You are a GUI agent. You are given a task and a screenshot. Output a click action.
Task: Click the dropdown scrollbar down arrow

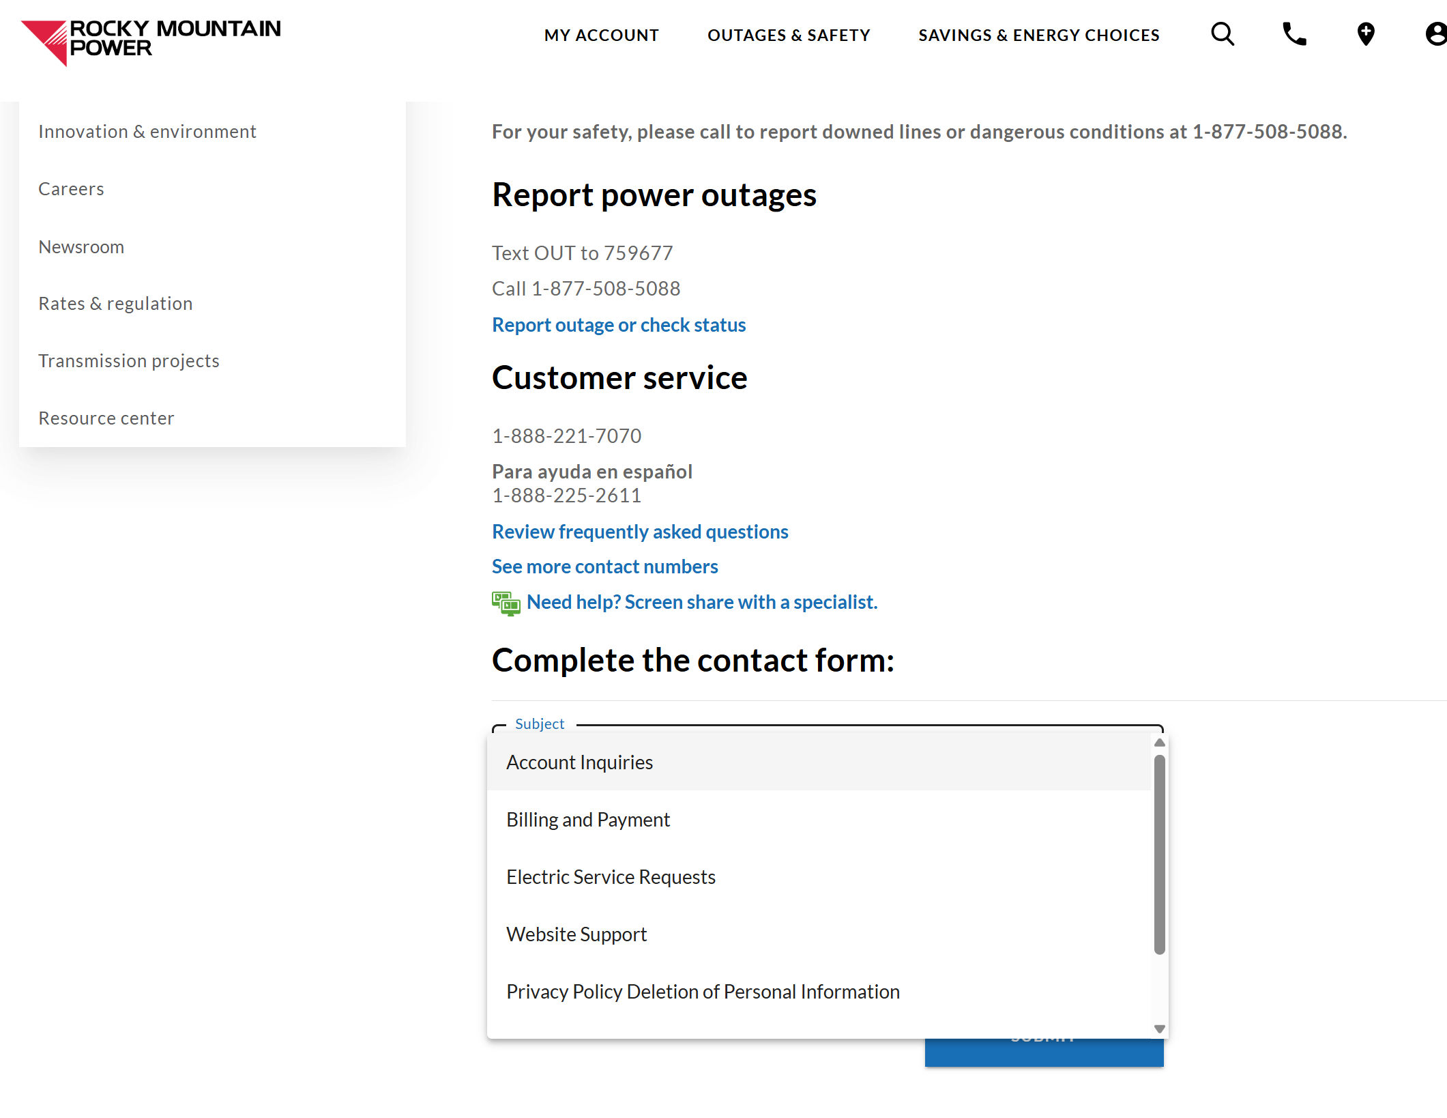(1159, 1029)
